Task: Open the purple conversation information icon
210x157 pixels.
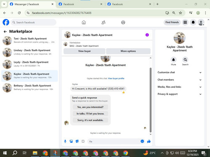Action: pyautogui.click(x=147, y=35)
